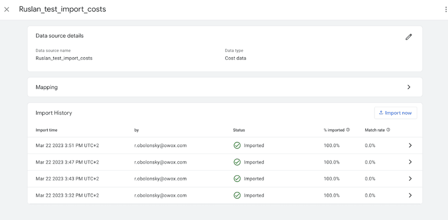Screen dimensions: 448x220
Task: Click the data source name value
Action: coord(64,58)
